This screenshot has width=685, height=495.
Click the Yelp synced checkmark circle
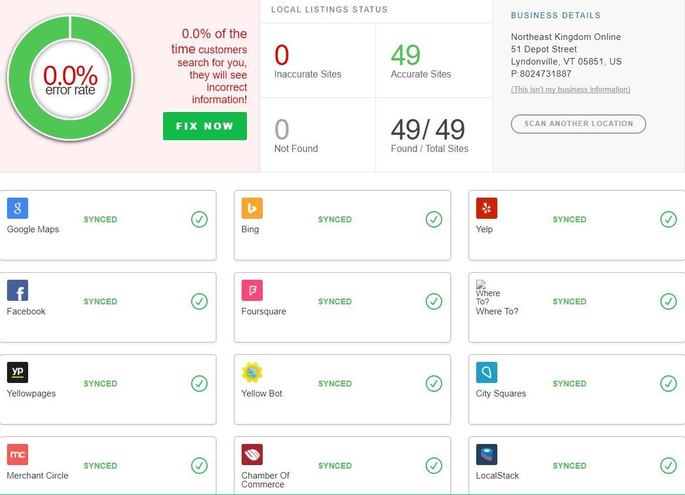point(669,219)
